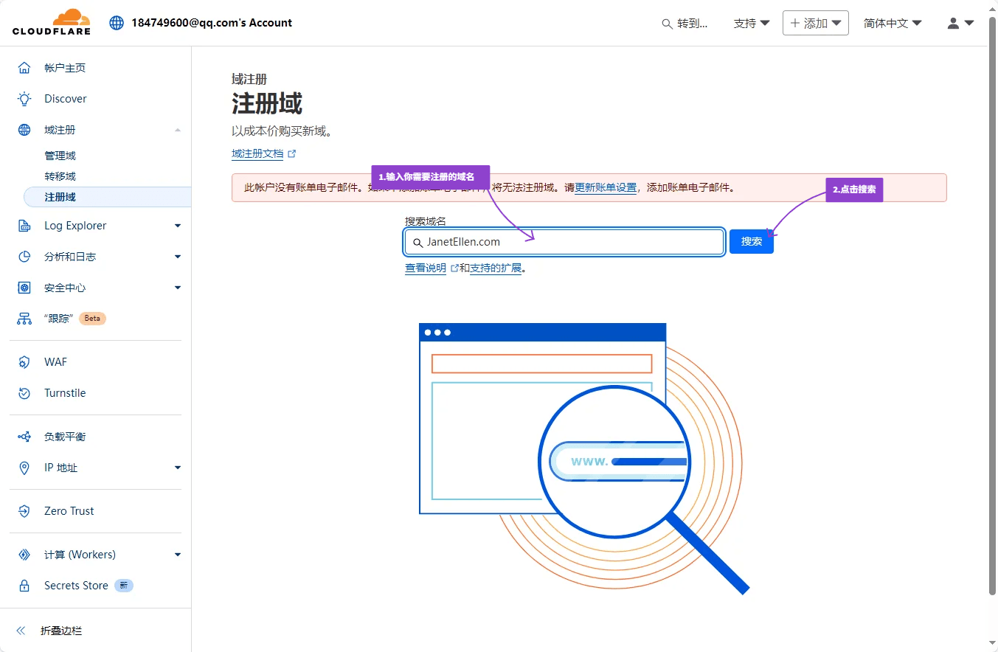998x652 pixels.
Task: Click the WAF shield icon
Action: click(x=24, y=362)
